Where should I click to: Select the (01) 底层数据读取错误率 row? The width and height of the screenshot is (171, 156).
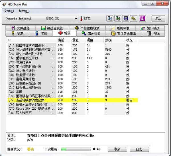(73, 45)
